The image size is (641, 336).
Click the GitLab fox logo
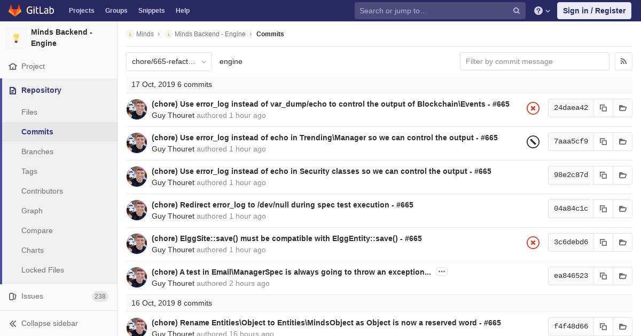(x=15, y=11)
